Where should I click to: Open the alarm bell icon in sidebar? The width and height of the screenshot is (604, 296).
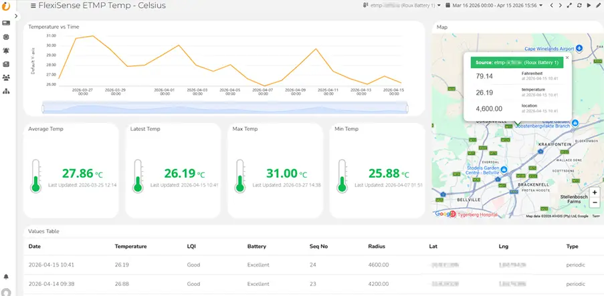pyautogui.click(x=6, y=50)
